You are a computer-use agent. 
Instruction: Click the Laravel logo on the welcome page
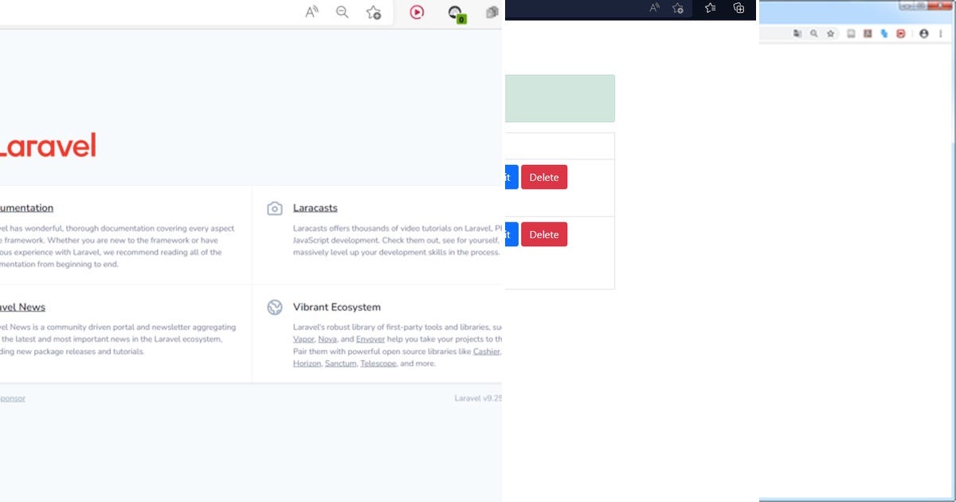[48, 145]
